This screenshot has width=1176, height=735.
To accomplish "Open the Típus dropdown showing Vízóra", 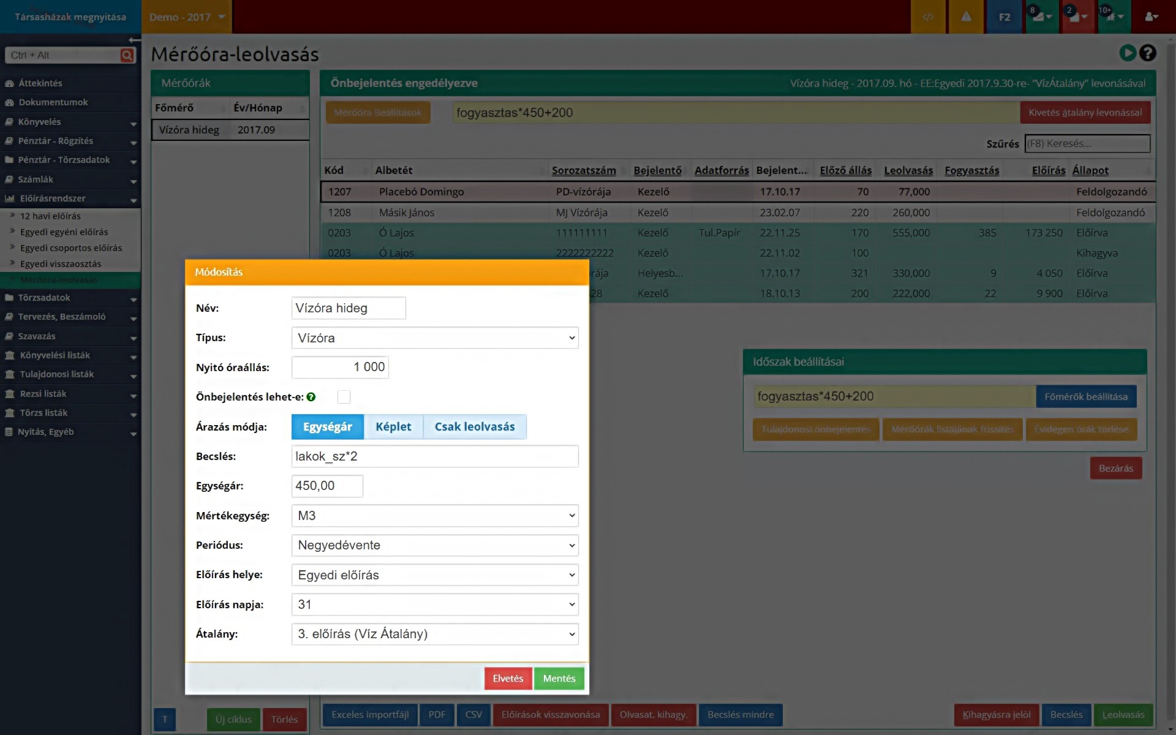I will point(435,338).
